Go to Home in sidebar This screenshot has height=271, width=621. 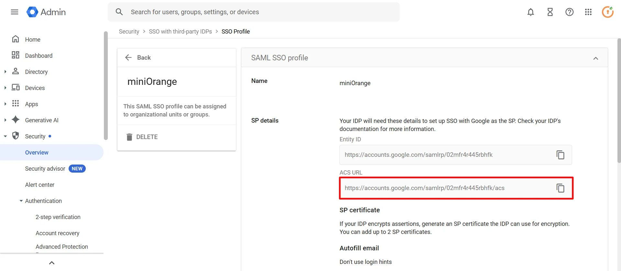[33, 39]
